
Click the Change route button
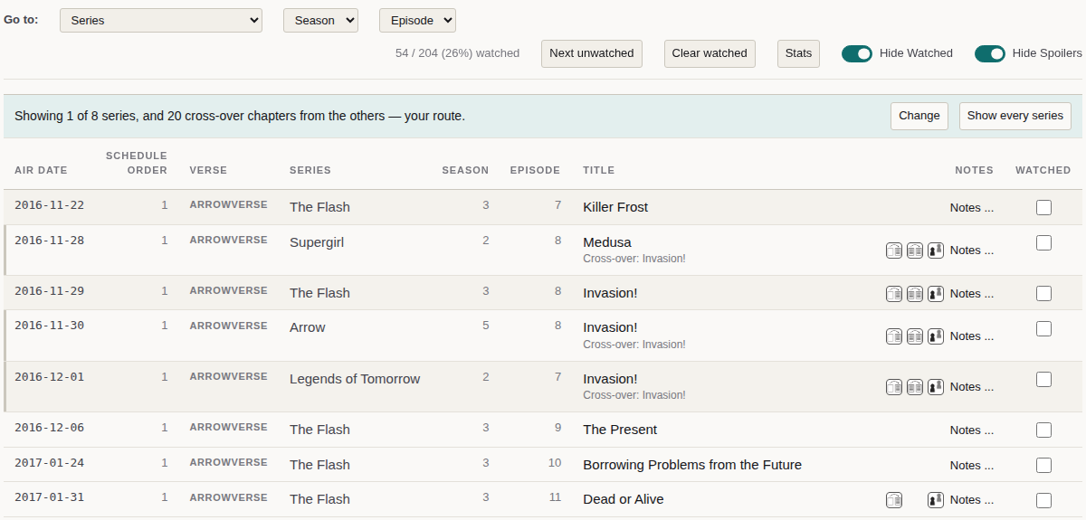pyautogui.click(x=919, y=116)
